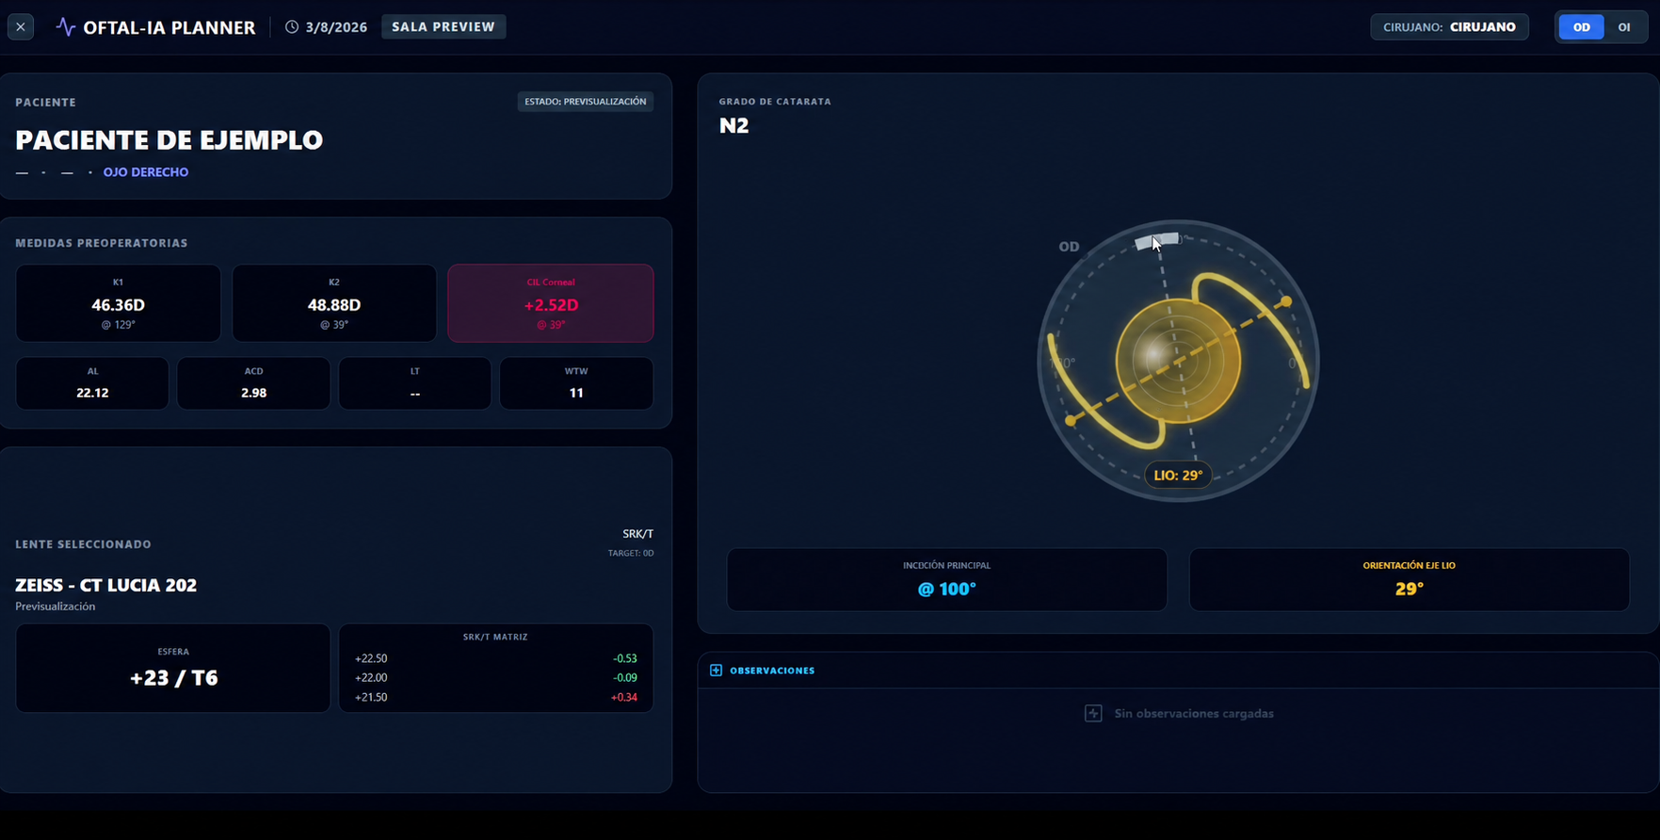The image size is (1660, 840).
Task: Select the +22.50 row in SRK/T matrix
Action: (496, 658)
